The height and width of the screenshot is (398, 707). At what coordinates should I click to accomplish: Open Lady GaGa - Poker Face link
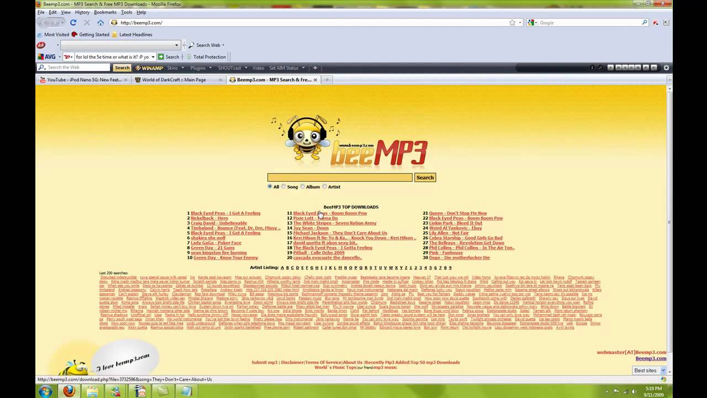click(x=216, y=243)
